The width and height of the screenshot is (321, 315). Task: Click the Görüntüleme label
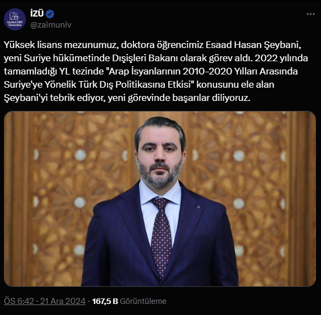click(x=143, y=301)
